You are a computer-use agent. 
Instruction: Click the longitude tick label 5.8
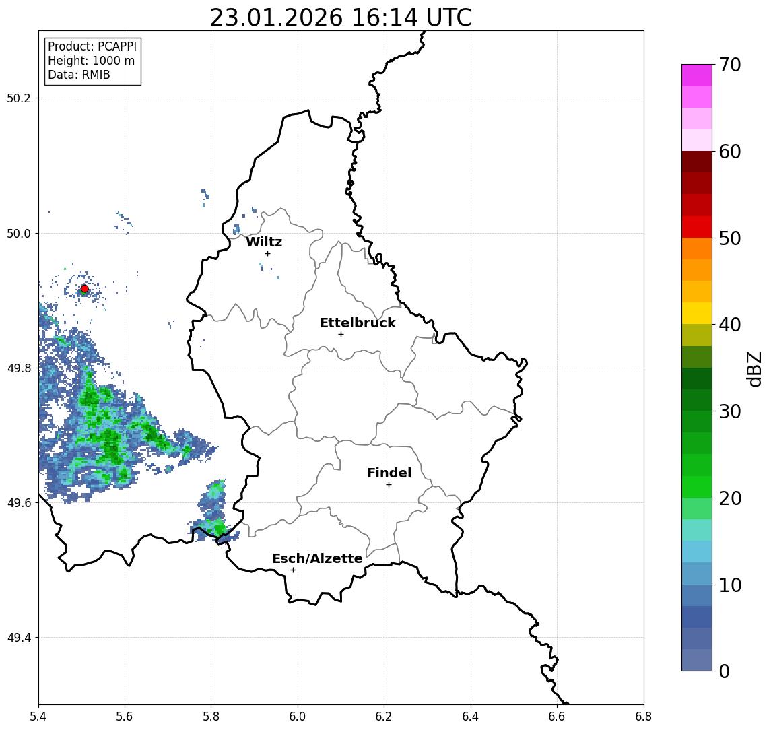tap(211, 717)
